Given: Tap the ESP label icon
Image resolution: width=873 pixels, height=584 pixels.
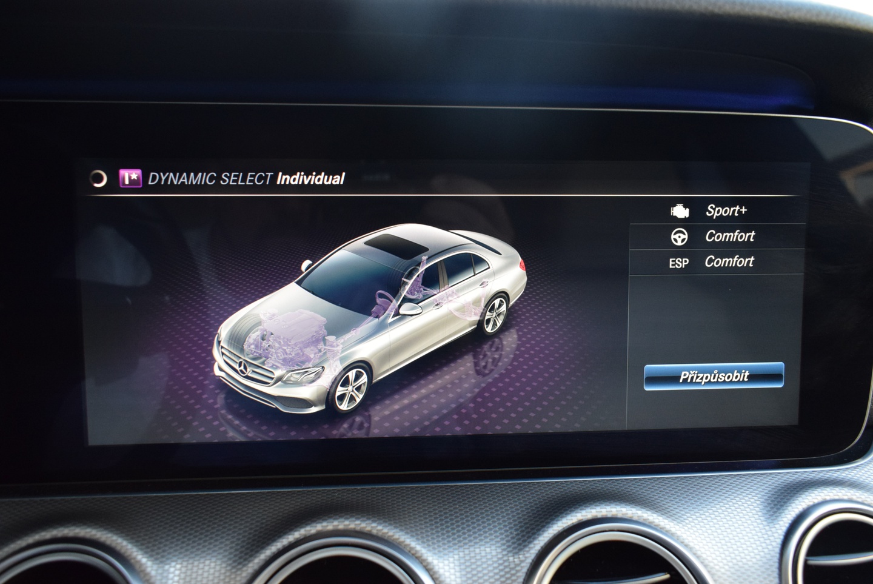Looking at the screenshot, I should (678, 263).
